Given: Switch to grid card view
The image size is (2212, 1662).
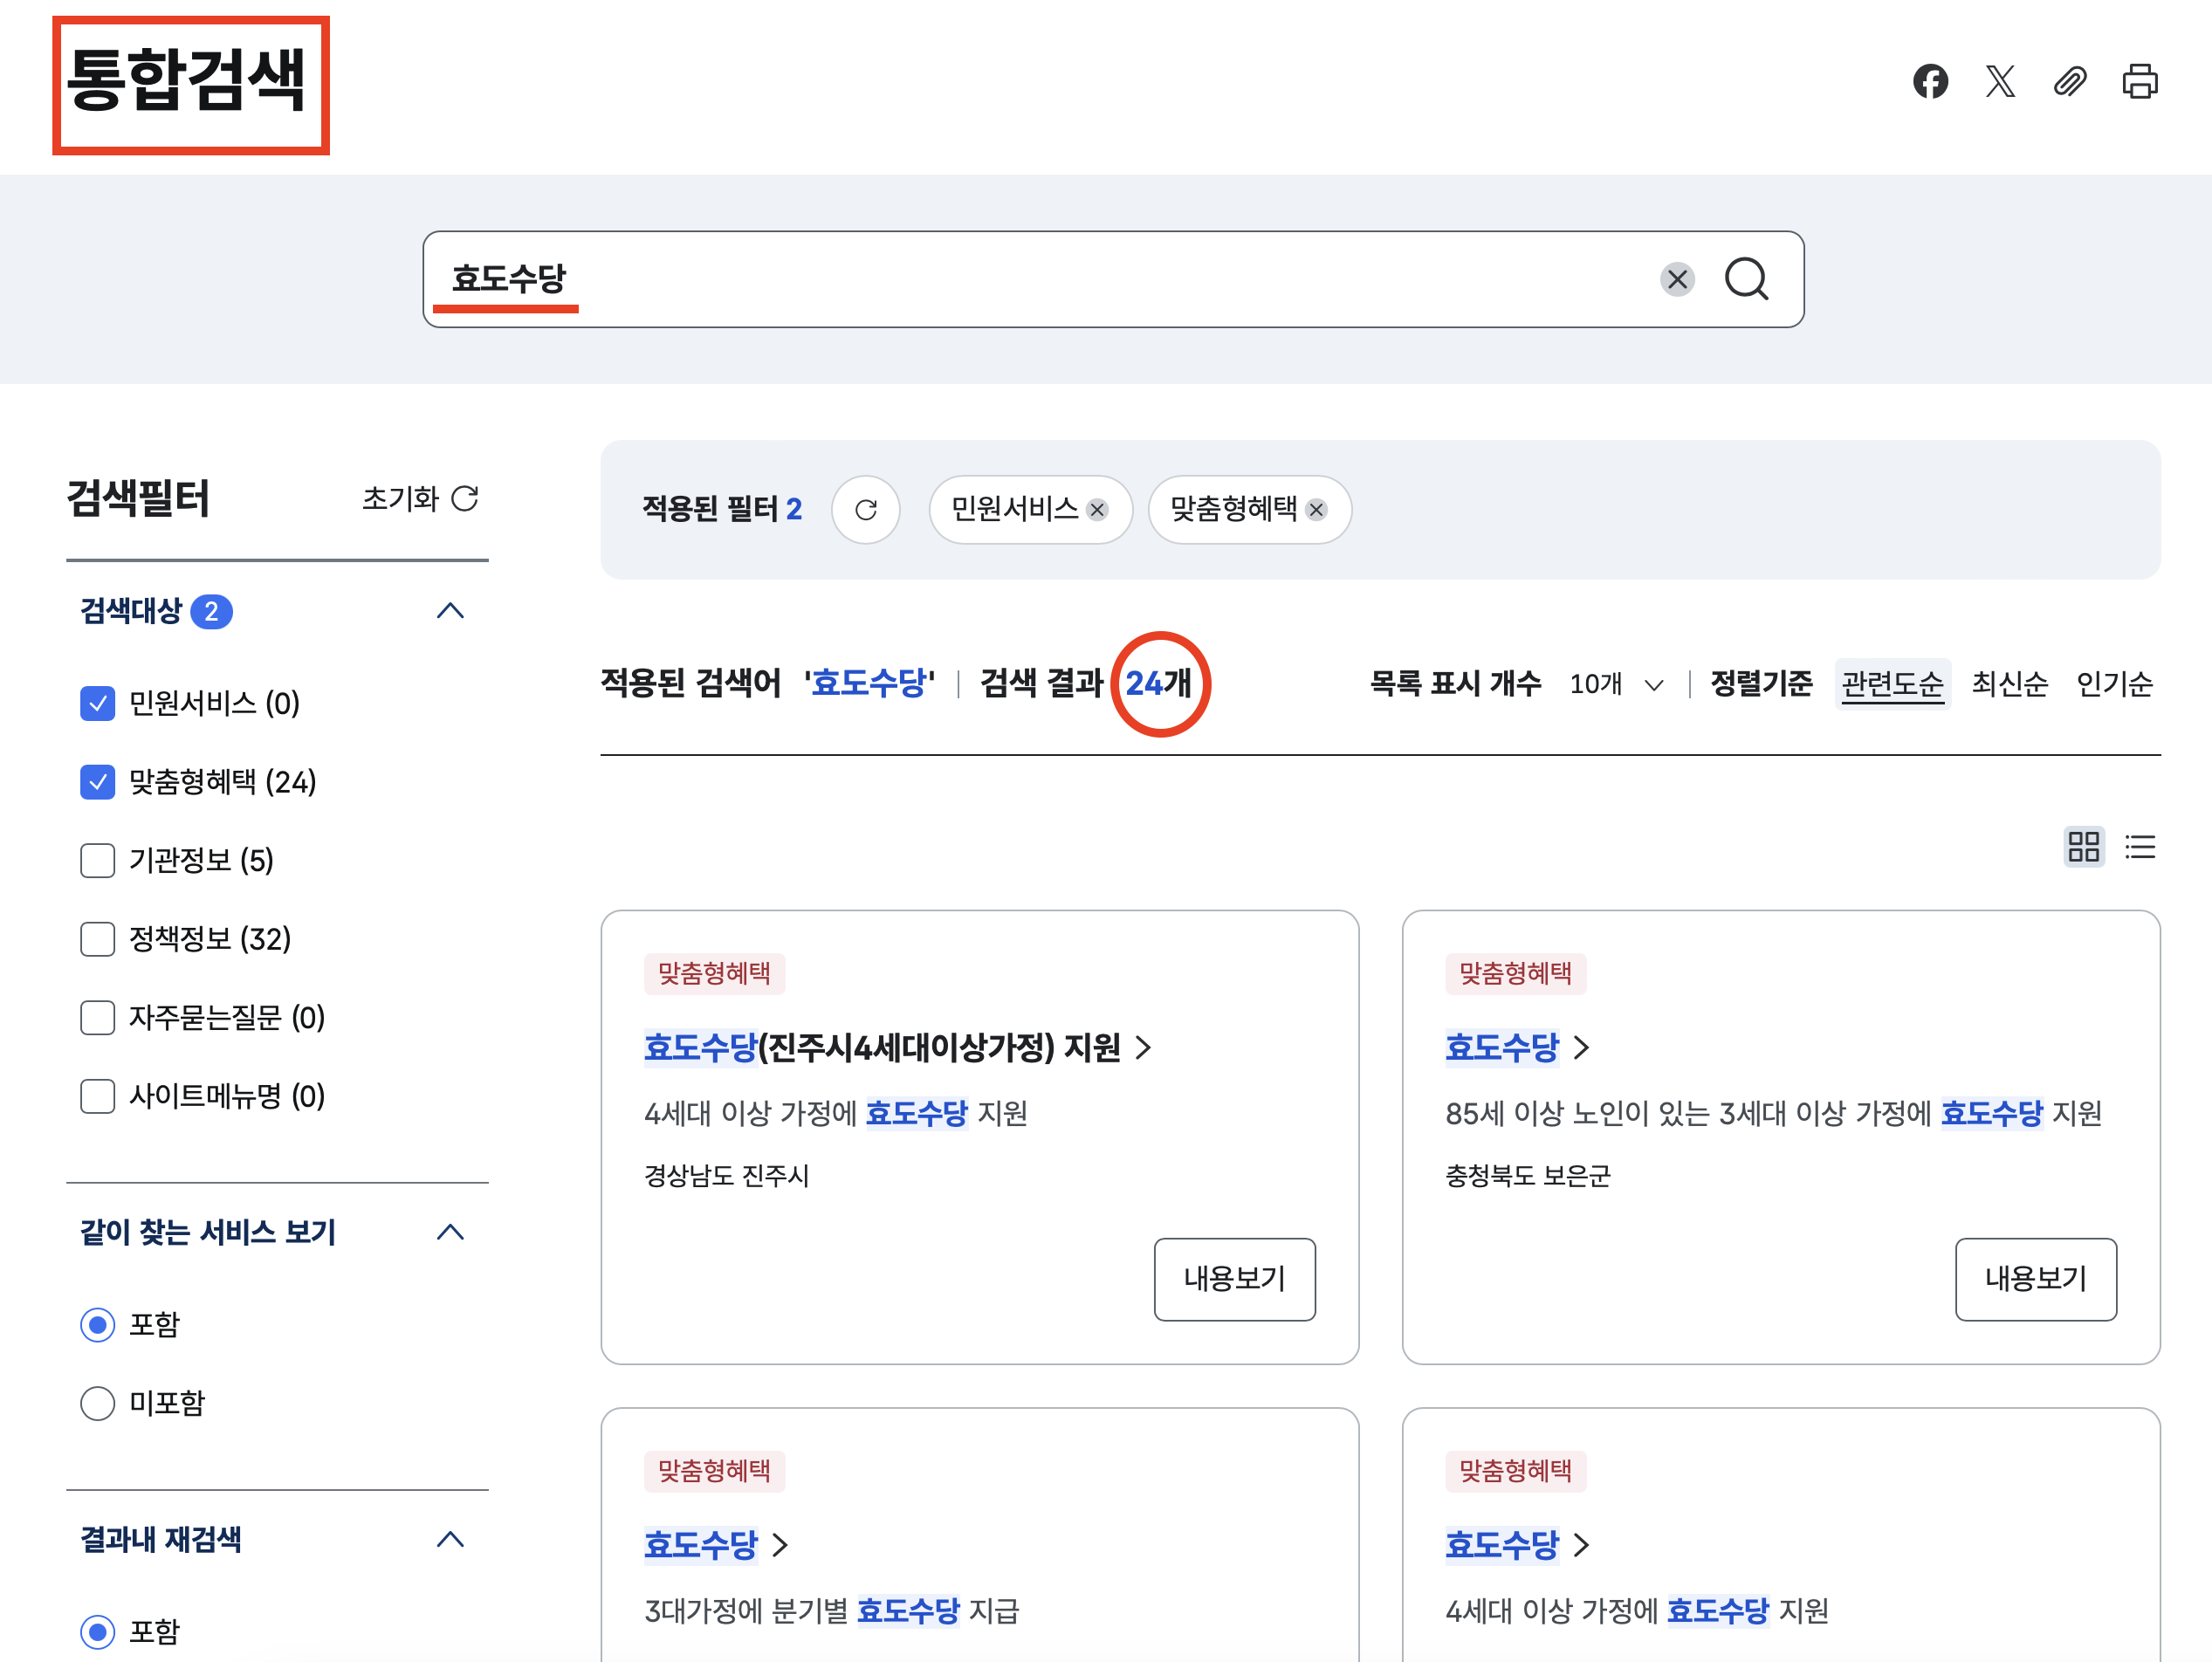Looking at the screenshot, I should pos(2084,847).
